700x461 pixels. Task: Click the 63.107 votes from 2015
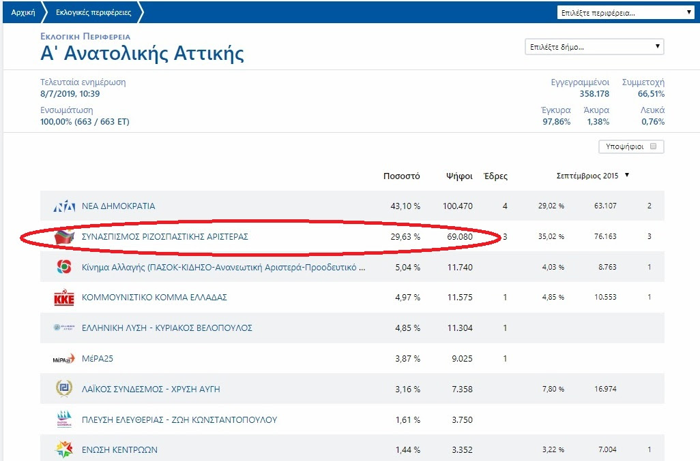(x=605, y=206)
